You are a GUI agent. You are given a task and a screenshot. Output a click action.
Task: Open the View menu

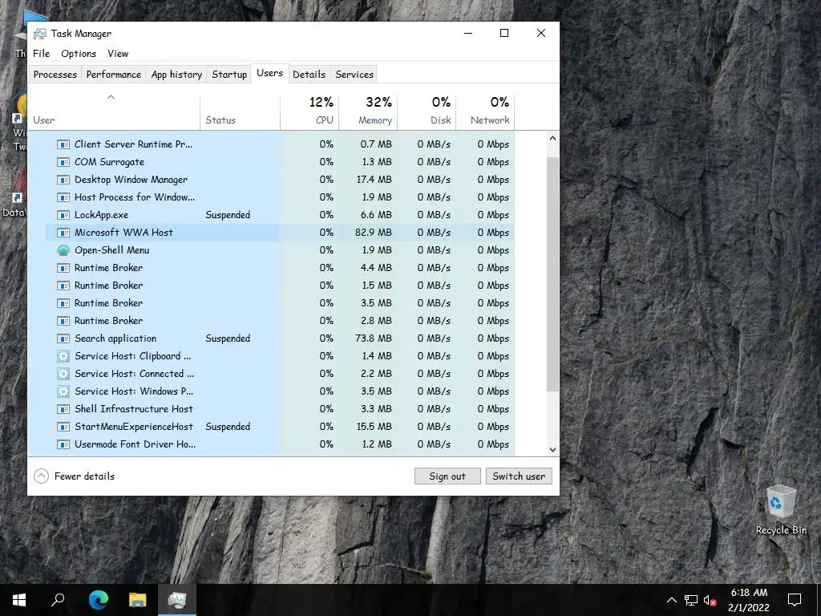point(118,54)
